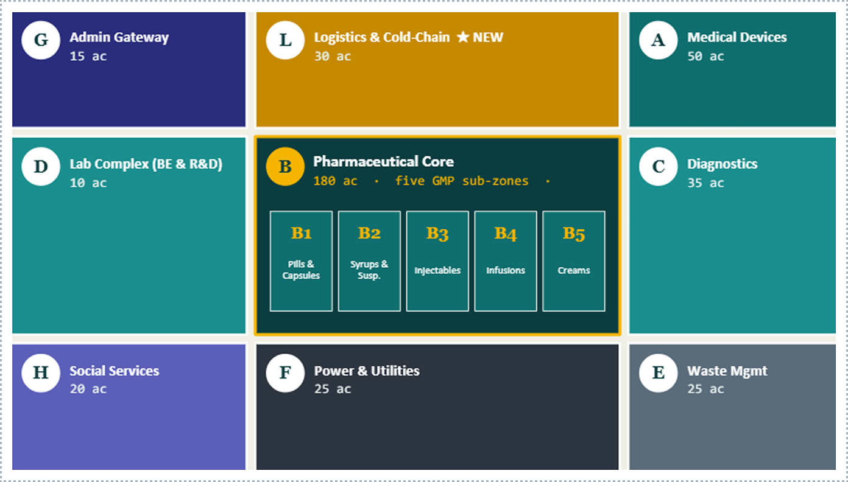
Task: Click the Medical Devices zone title
Action: tap(737, 37)
